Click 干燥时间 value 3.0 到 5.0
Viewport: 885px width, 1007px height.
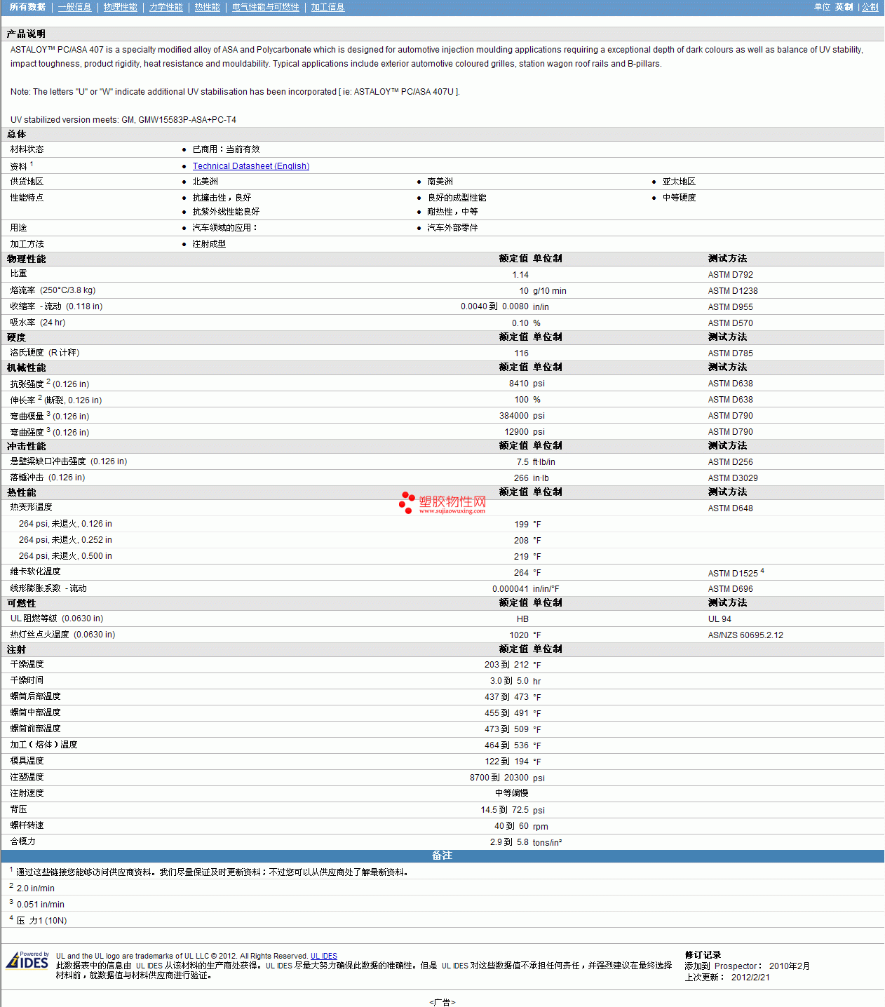point(509,681)
